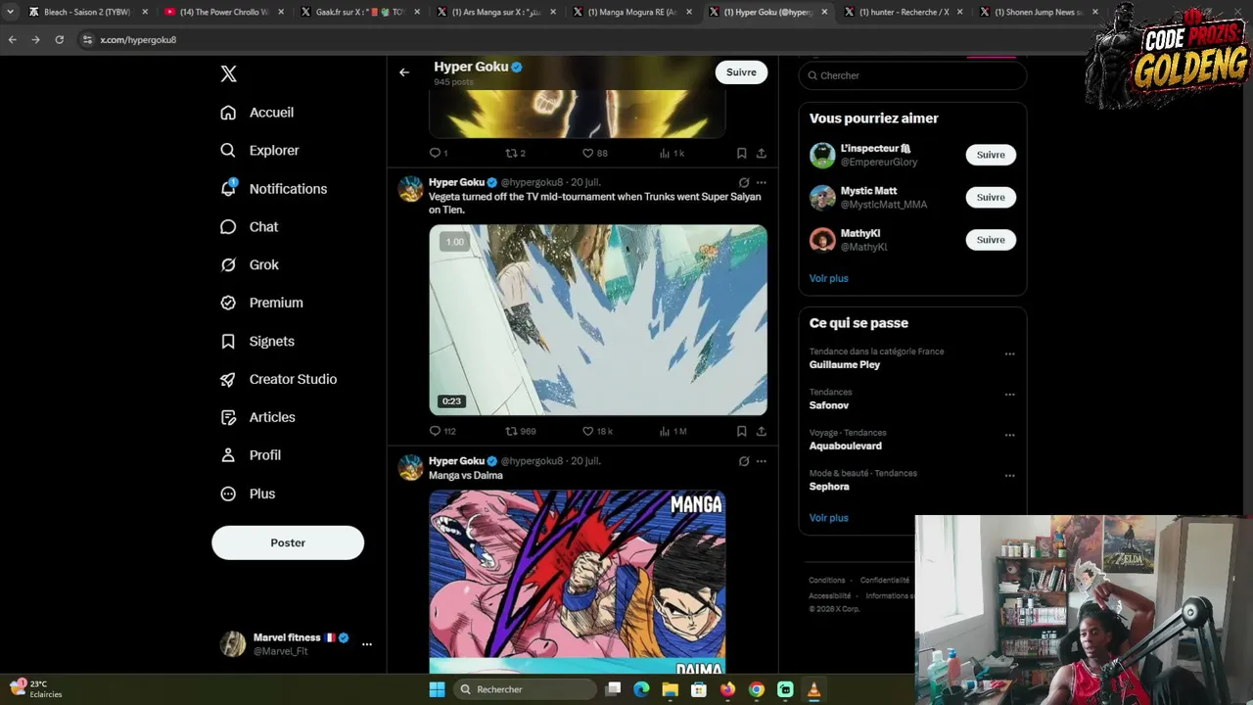Go back using the browser back arrow
The height and width of the screenshot is (705, 1253).
[x=12, y=40]
